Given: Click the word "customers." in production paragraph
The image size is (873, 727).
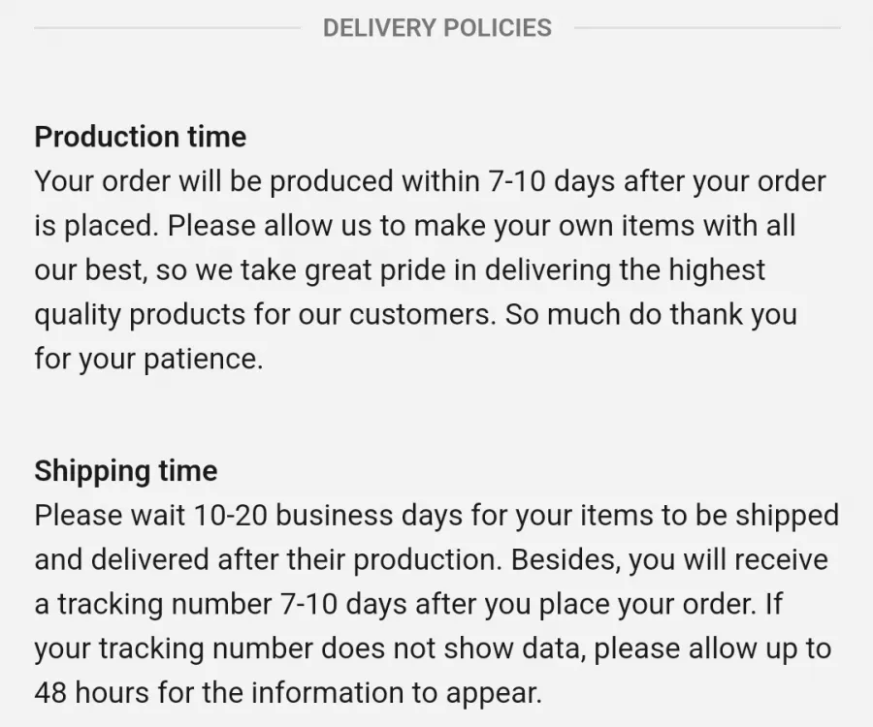Looking at the screenshot, I should [423, 315].
